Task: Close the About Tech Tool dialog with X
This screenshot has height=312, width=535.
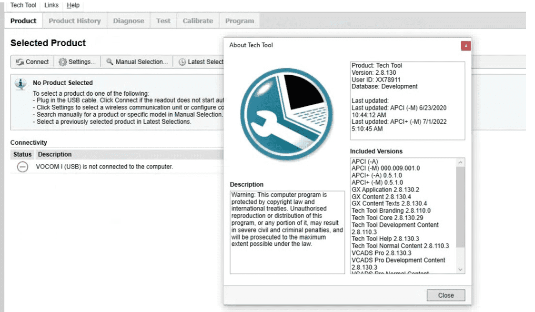Action: click(x=466, y=46)
